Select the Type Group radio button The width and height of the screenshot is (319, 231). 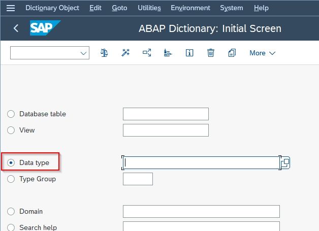(11, 179)
